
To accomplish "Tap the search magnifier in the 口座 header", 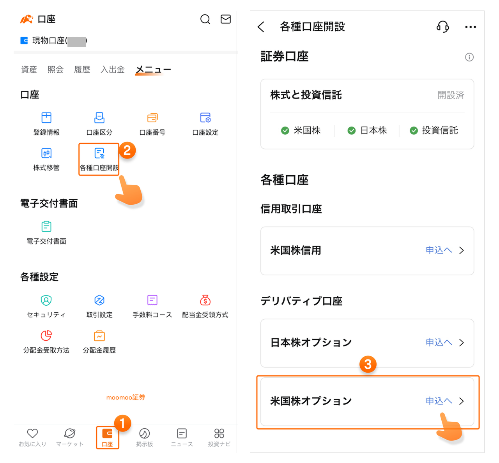I will 205,19.
